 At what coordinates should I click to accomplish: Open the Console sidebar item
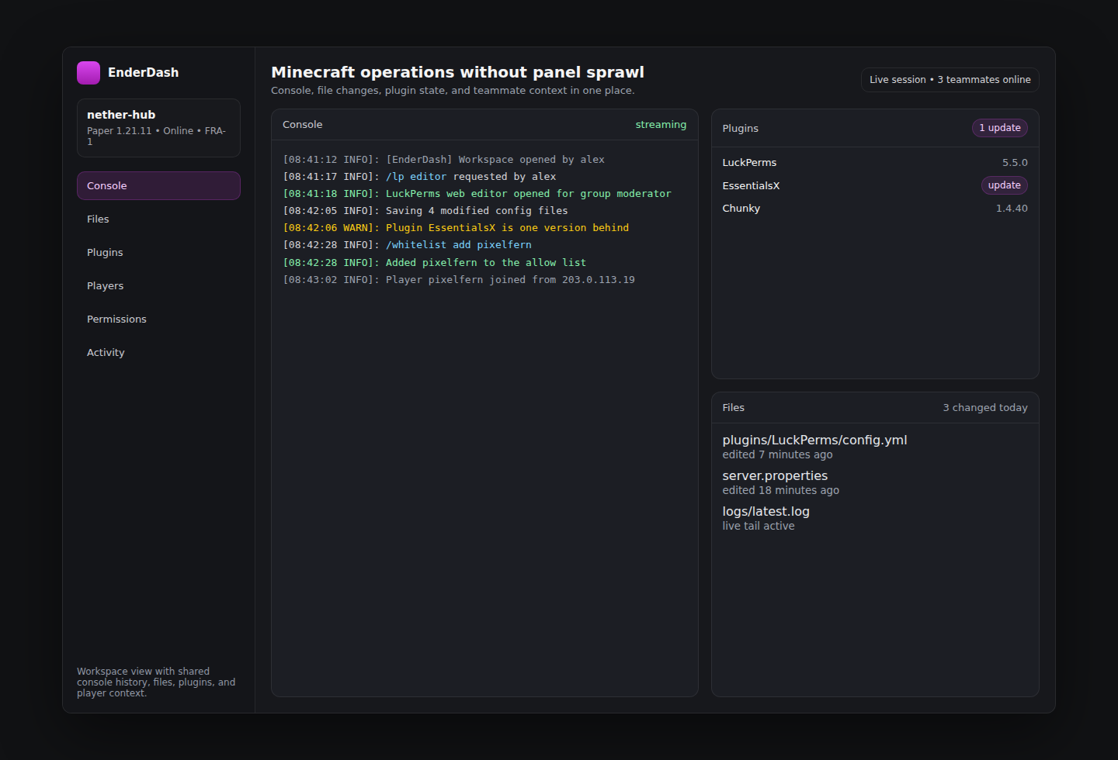[x=158, y=186]
